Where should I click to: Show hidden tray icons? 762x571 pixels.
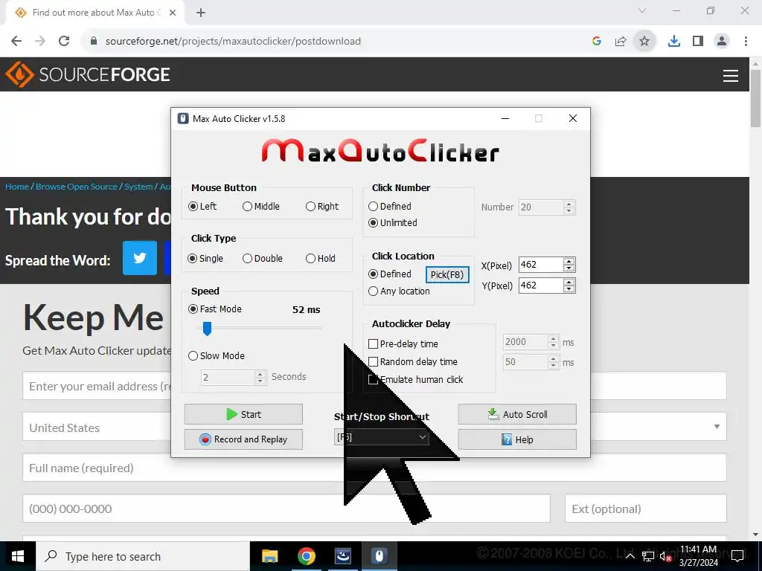click(x=630, y=556)
